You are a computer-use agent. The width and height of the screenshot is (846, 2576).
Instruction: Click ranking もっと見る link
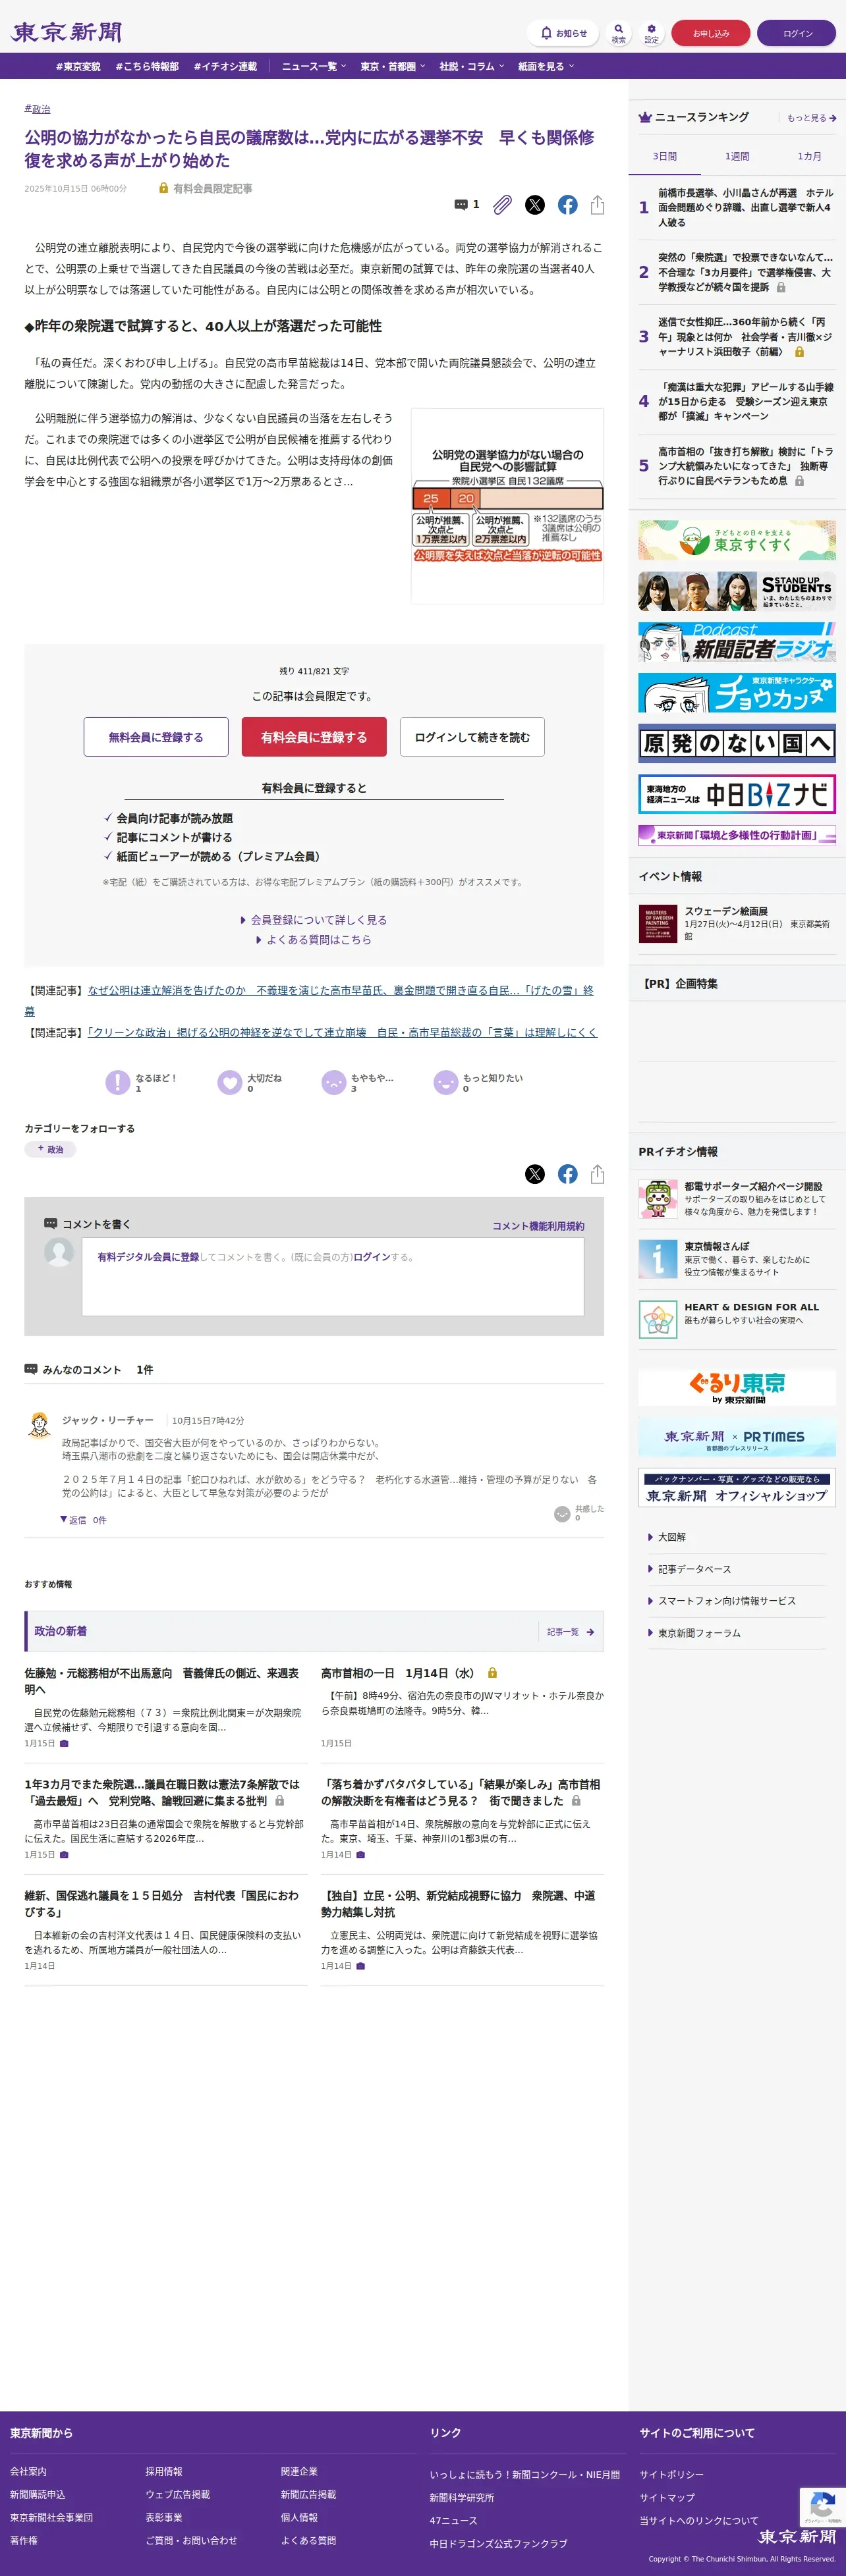pos(811,118)
